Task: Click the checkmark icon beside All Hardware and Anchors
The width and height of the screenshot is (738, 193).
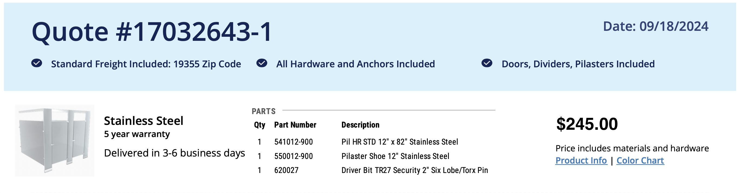Action: tap(262, 63)
